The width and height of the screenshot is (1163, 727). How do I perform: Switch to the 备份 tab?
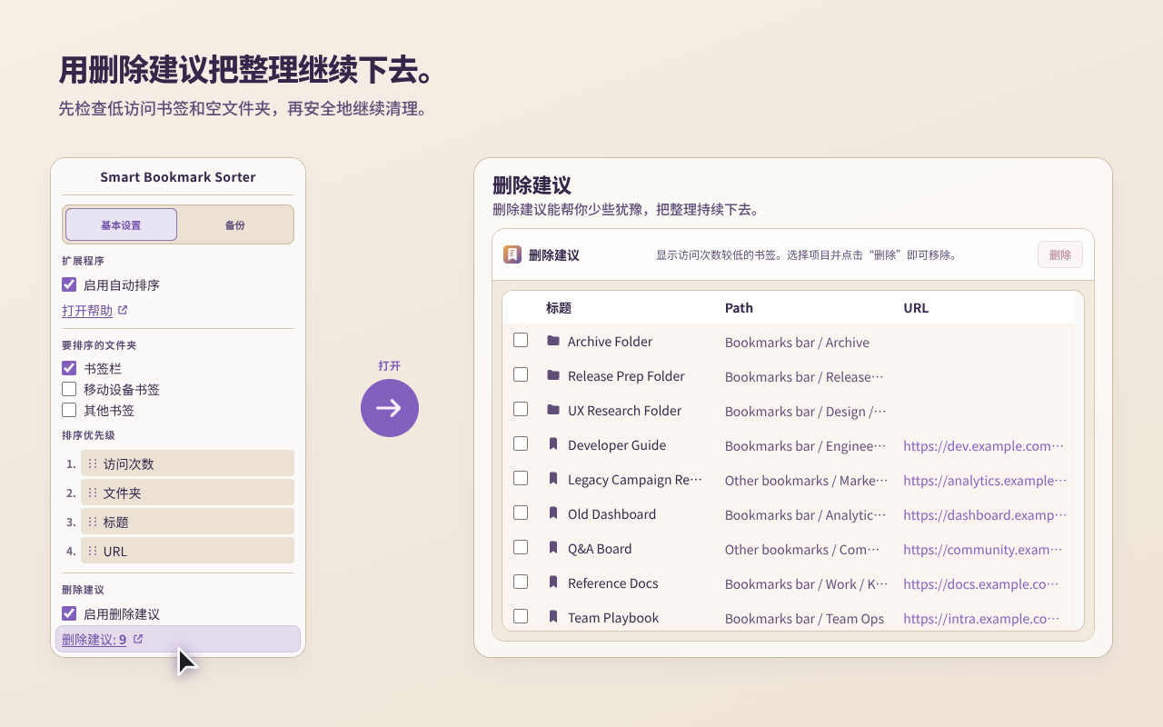tap(234, 224)
